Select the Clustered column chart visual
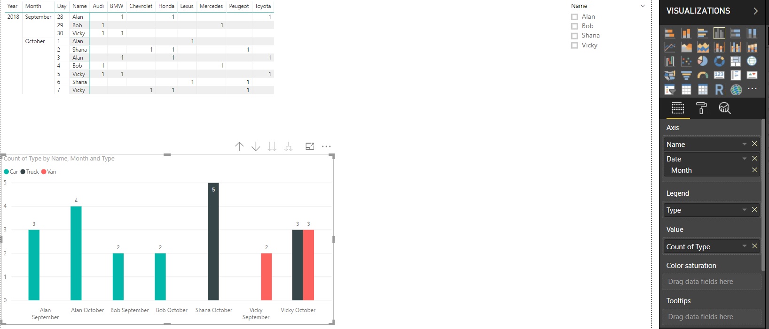769x329 pixels. [719, 33]
